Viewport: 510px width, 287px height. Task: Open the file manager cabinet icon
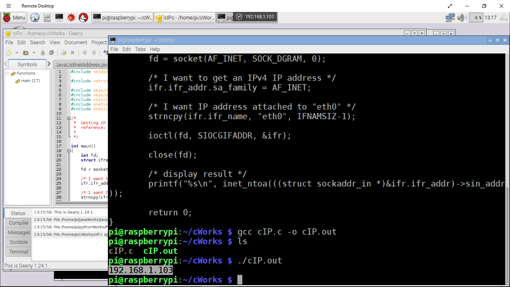coord(47,18)
